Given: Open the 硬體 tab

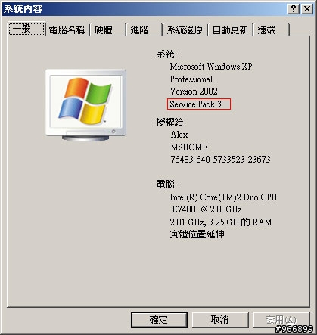Looking at the screenshot, I should (107, 29).
